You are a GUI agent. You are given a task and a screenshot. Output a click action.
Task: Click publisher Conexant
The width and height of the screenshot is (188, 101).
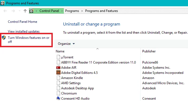pos(149,99)
